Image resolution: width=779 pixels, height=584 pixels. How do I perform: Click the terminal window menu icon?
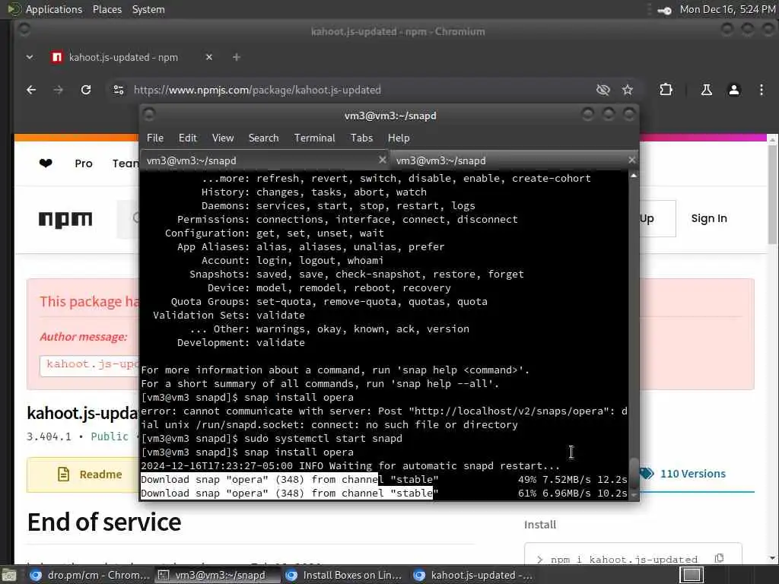click(x=149, y=115)
